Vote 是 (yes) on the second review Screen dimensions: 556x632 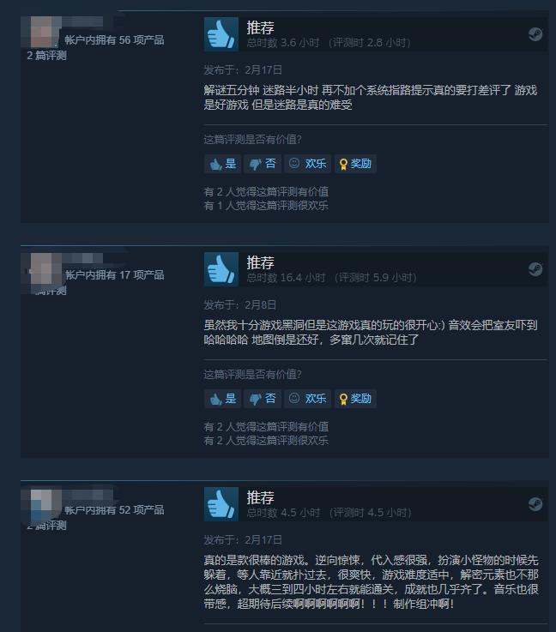pyautogui.click(x=222, y=399)
